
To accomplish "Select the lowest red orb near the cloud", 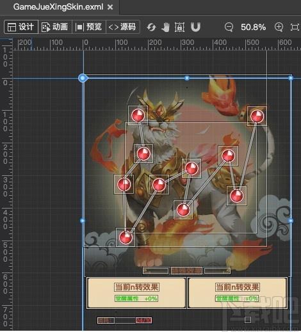I will click(x=126, y=237).
